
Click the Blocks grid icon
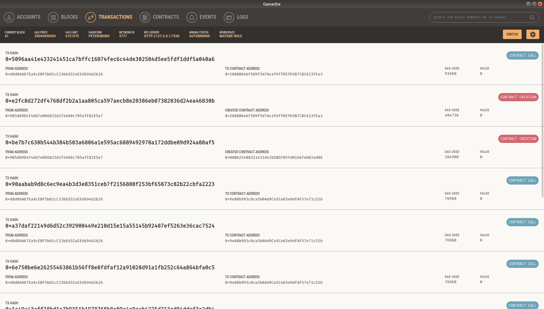[53, 17]
